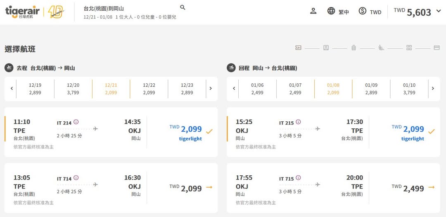Toggle the 15:25 IT 215 selected fare
The image size is (446, 217).
pyautogui.click(x=431, y=132)
